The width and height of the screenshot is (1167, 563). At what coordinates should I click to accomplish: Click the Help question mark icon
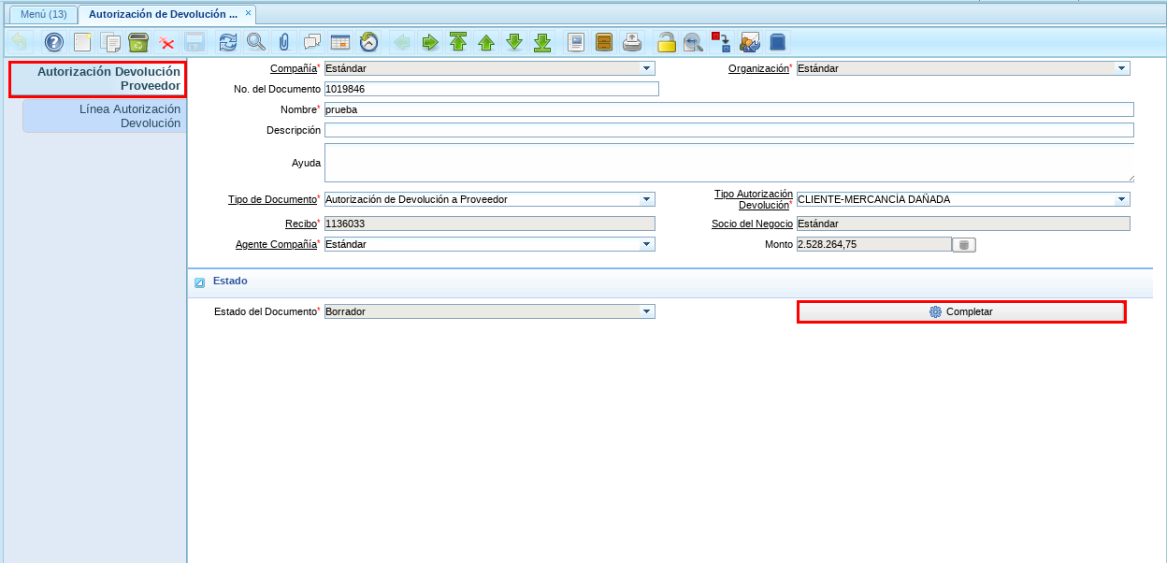click(x=54, y=42)
